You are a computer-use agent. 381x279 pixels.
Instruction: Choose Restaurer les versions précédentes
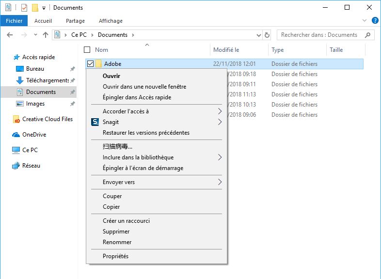tap(157, 133)
